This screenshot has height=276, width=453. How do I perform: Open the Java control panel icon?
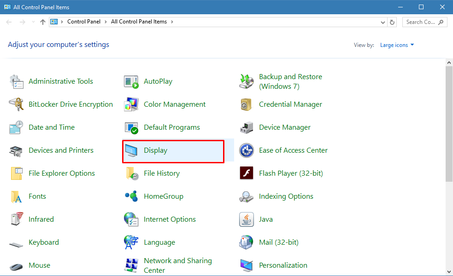(247, 219)
